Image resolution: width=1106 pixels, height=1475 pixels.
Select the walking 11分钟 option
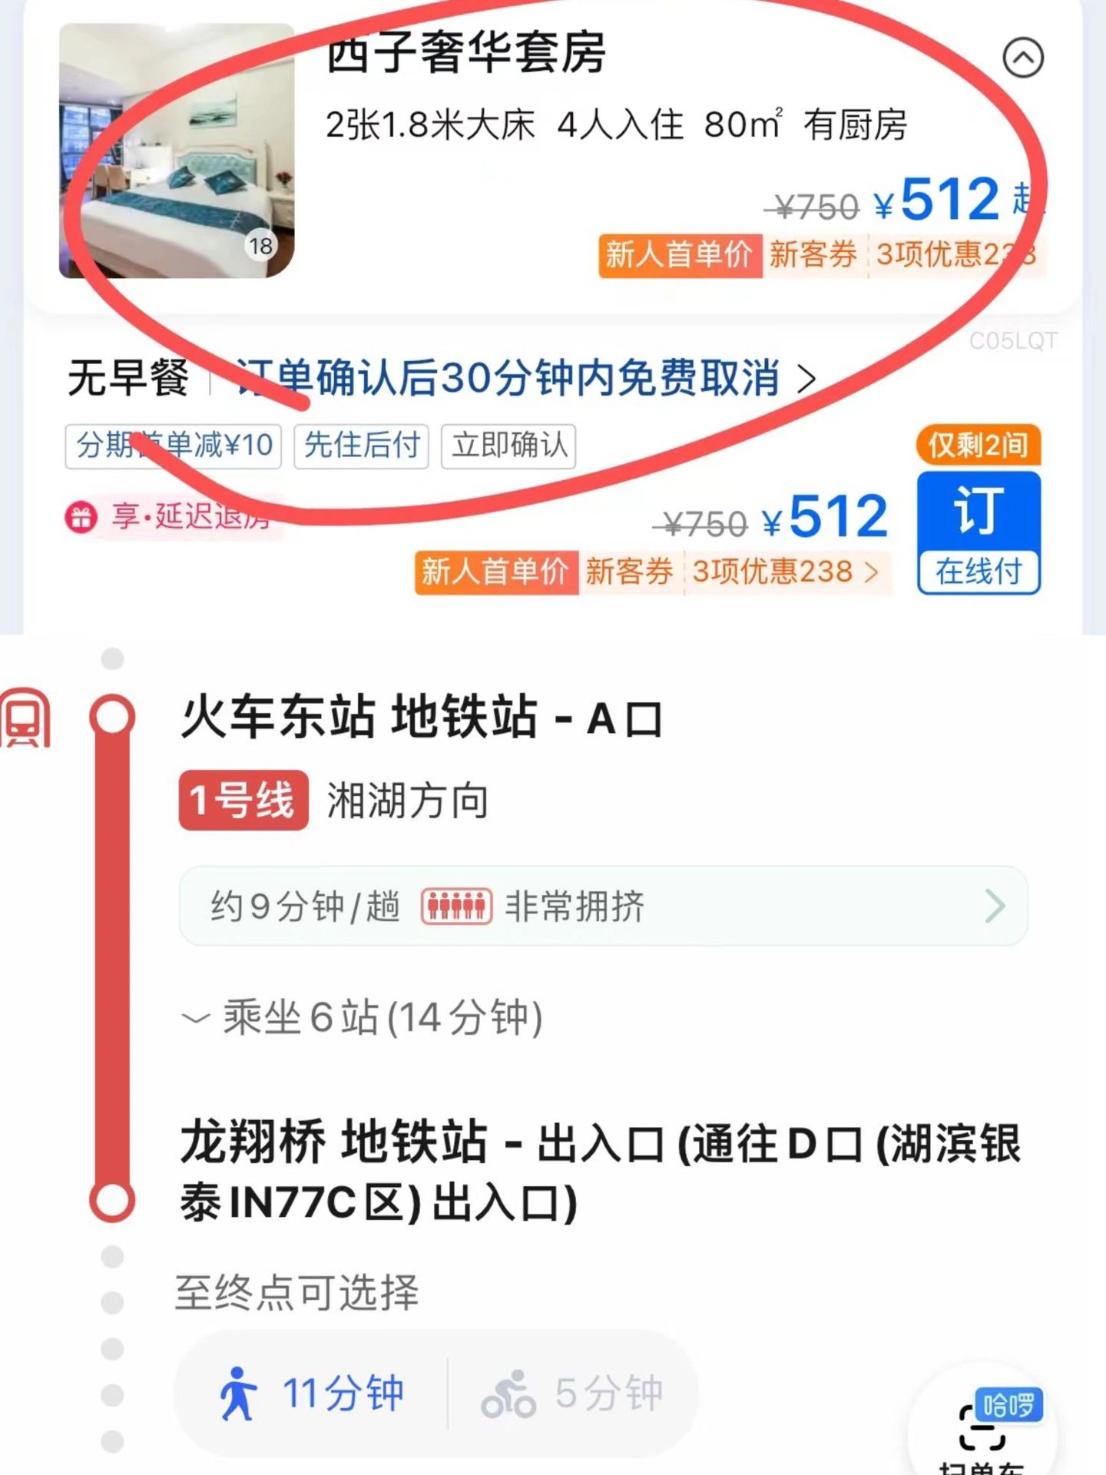point(311,1393)
